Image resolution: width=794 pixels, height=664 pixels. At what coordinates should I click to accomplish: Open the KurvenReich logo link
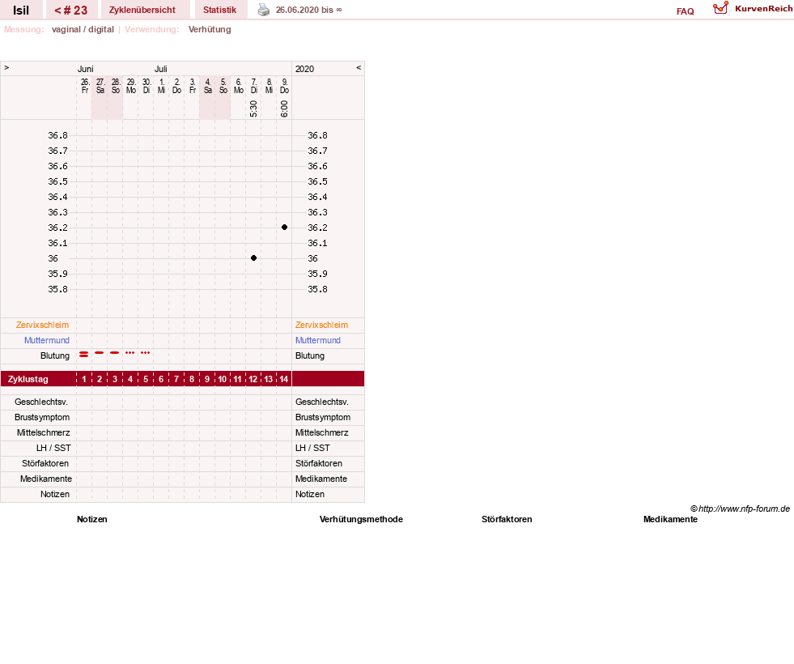(753, 9)
